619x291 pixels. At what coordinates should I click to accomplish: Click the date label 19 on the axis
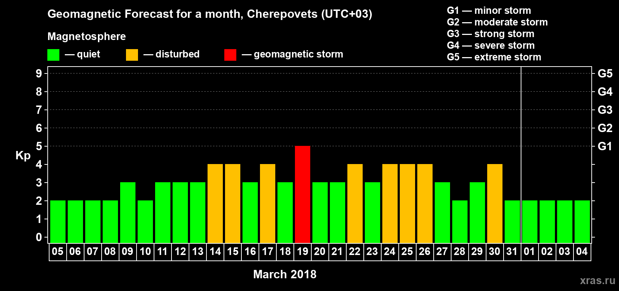[x=303, y=251]
